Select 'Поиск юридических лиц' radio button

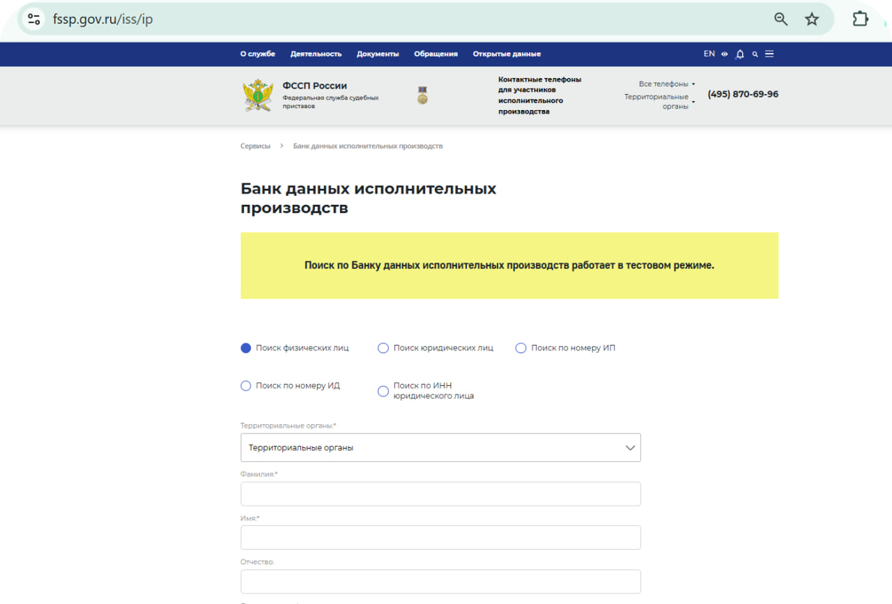tap(383, 348)
